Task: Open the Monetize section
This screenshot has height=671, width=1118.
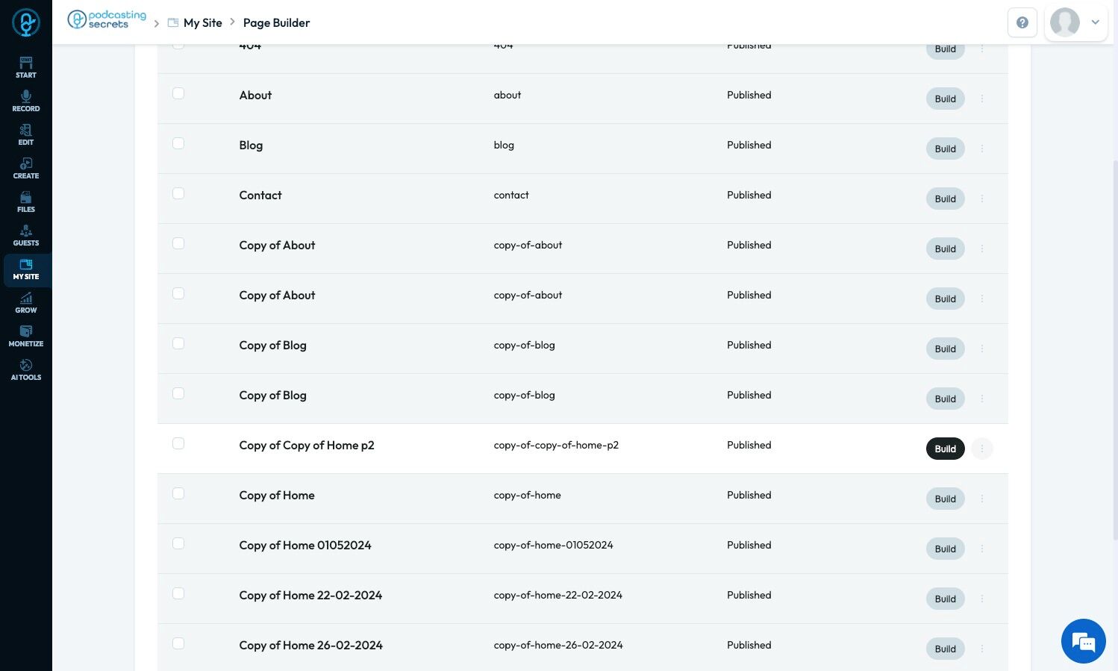Action: (26, 336)
